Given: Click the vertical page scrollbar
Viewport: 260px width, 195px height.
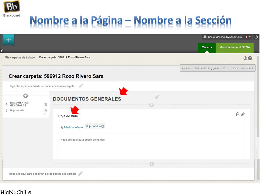Looking at the screenshot, I should tap(258, 96).
